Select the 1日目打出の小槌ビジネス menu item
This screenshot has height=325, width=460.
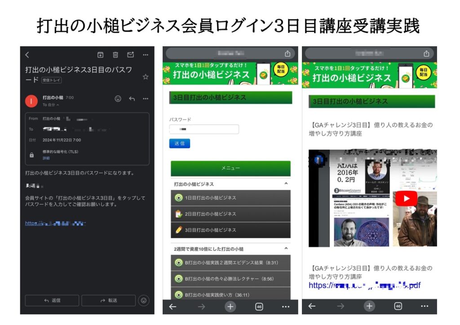pyautogui.click(x=230, y=198)
